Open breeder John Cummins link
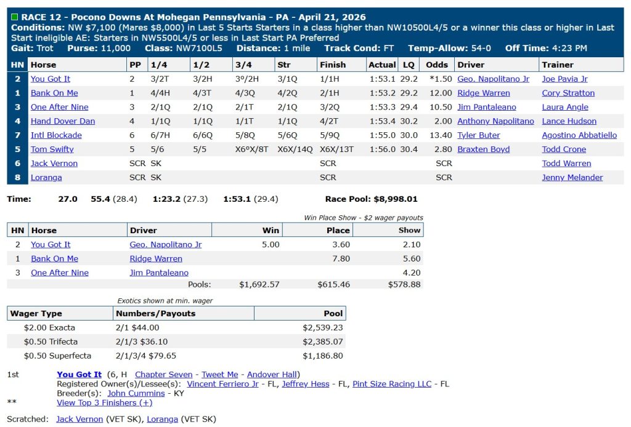 pos(137,393)
